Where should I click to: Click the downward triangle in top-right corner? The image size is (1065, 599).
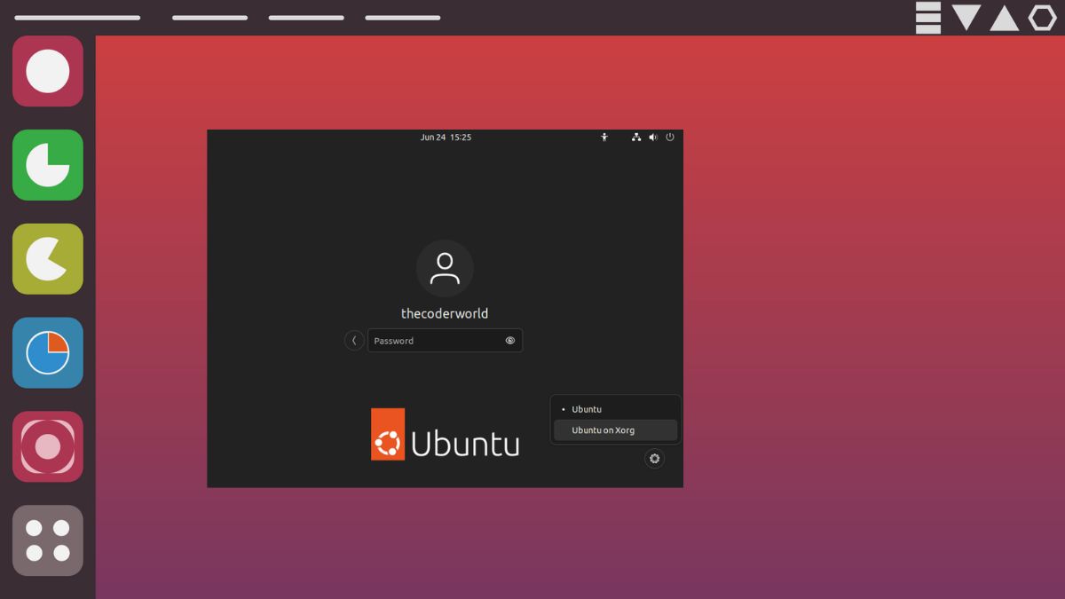(x=966, y=17)
